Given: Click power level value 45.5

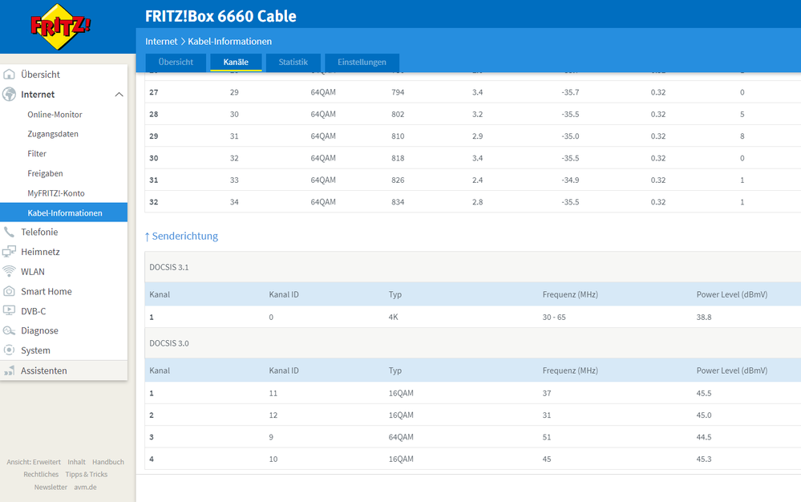Looking at the screenshot, I should (x=704, y=393).
